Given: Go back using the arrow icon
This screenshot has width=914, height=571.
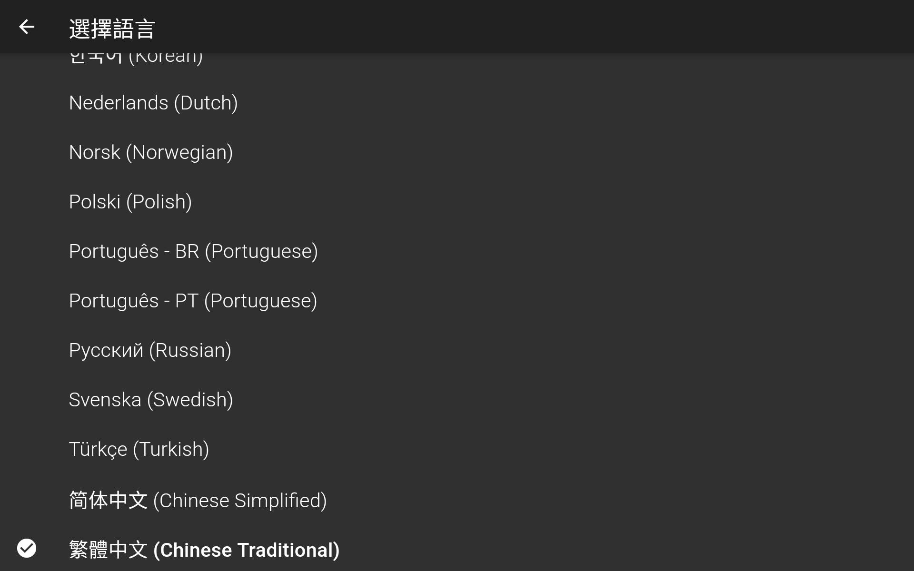Looking at the screenshot, I should [x=27, y=27].
